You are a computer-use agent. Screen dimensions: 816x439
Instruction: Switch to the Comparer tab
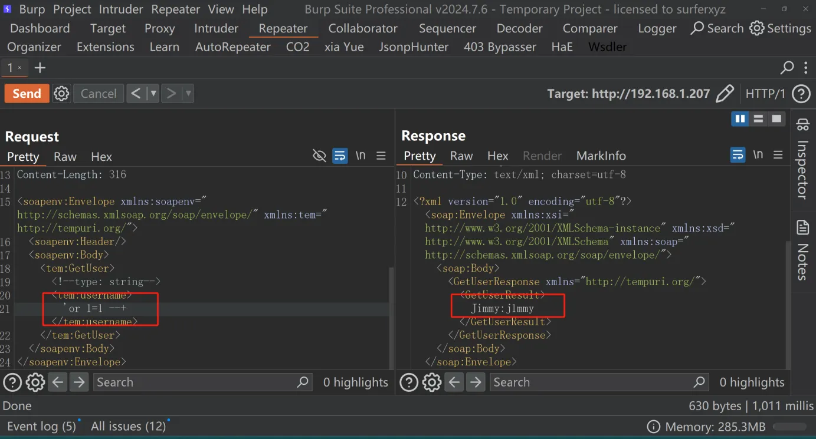coord(590,28)
